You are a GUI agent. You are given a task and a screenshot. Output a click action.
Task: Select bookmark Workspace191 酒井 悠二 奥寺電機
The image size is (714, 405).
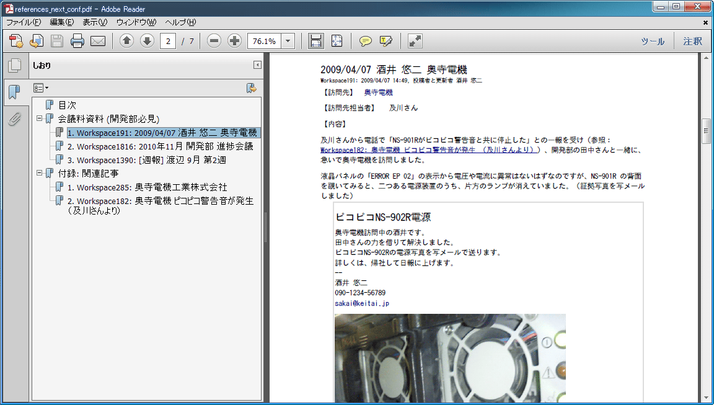coord(164,133)
